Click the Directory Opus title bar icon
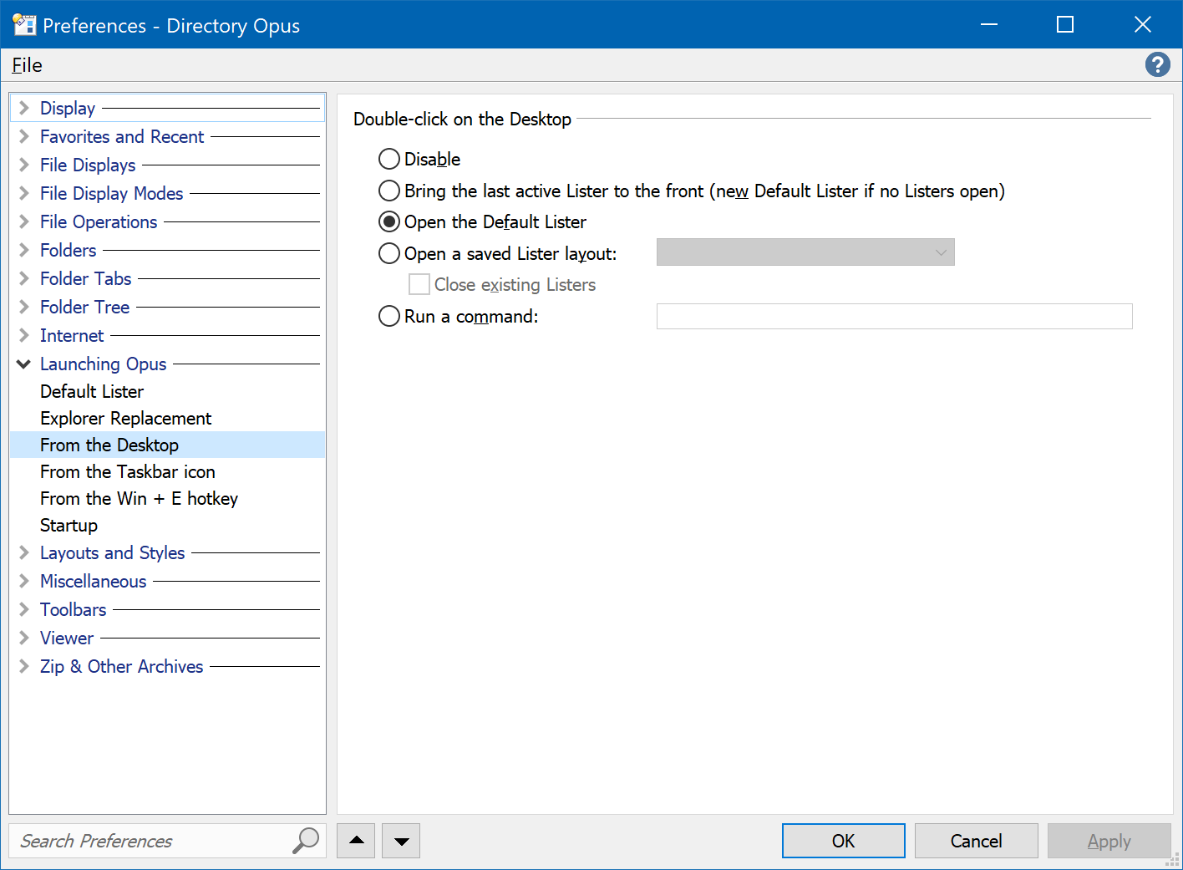This screenshot has width=1183, height=870. click(x=24, y=24)
